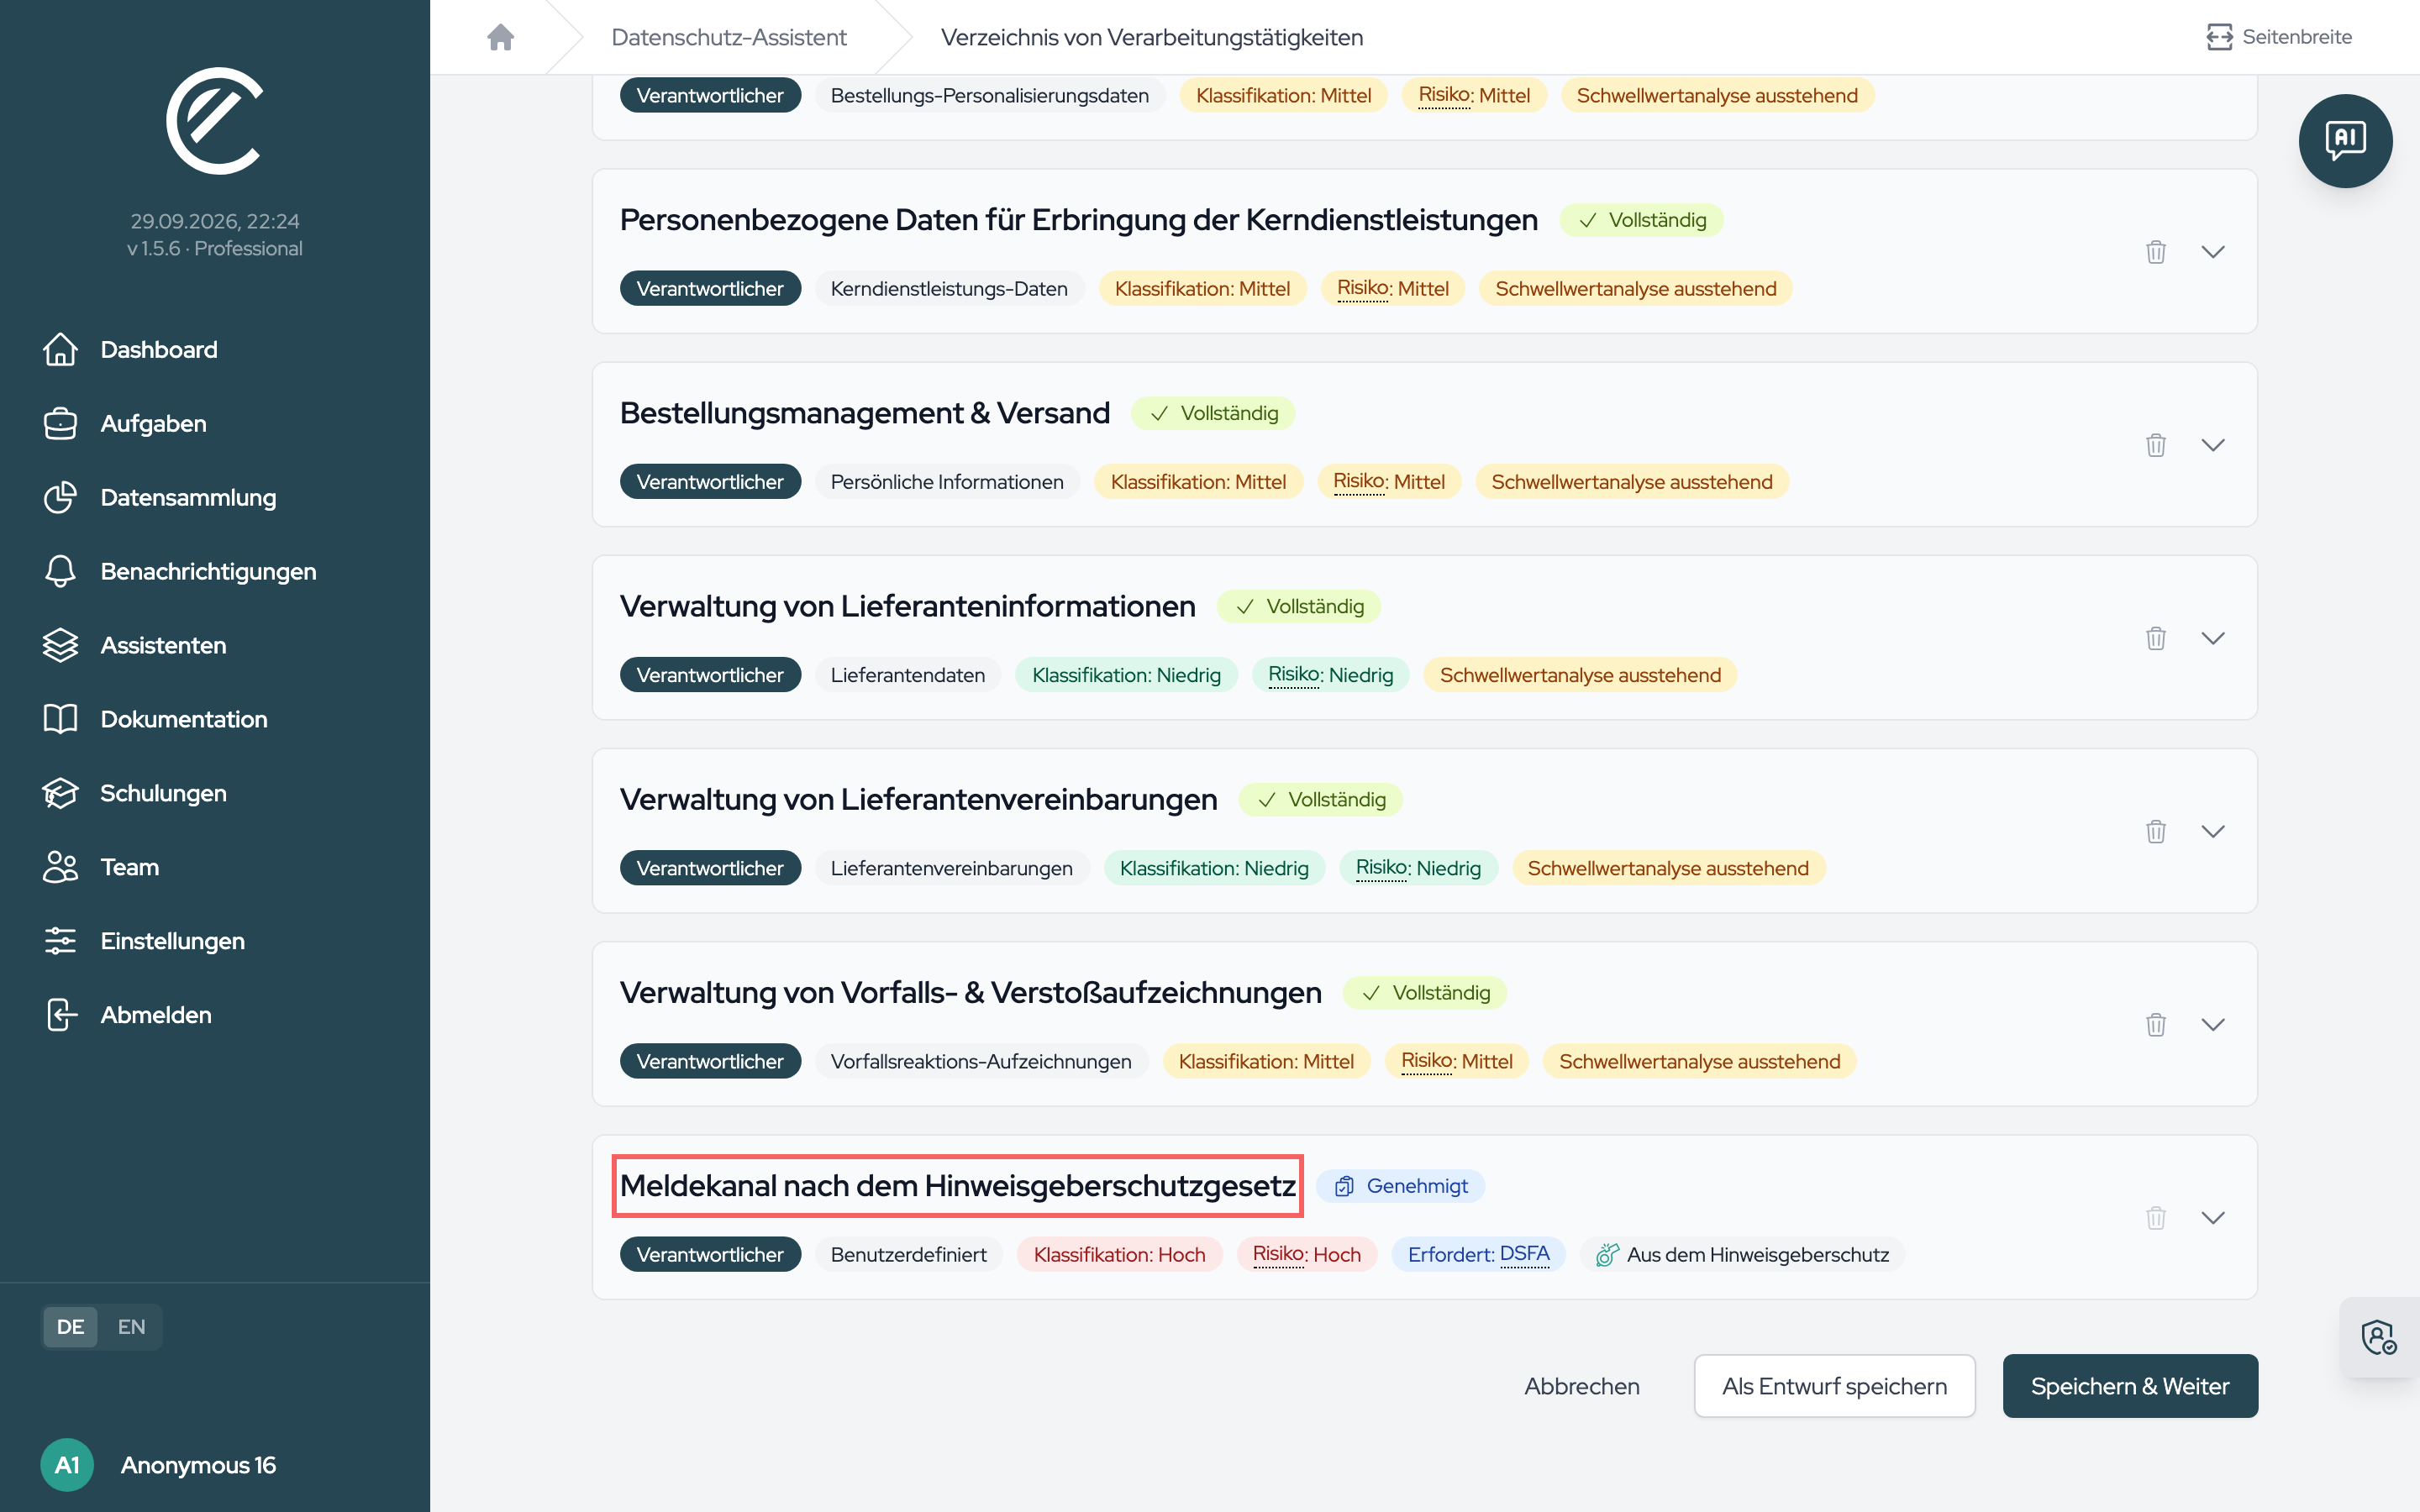Open Einstellungen in sidebar
2420x1512 pixels.
(144, 941)
